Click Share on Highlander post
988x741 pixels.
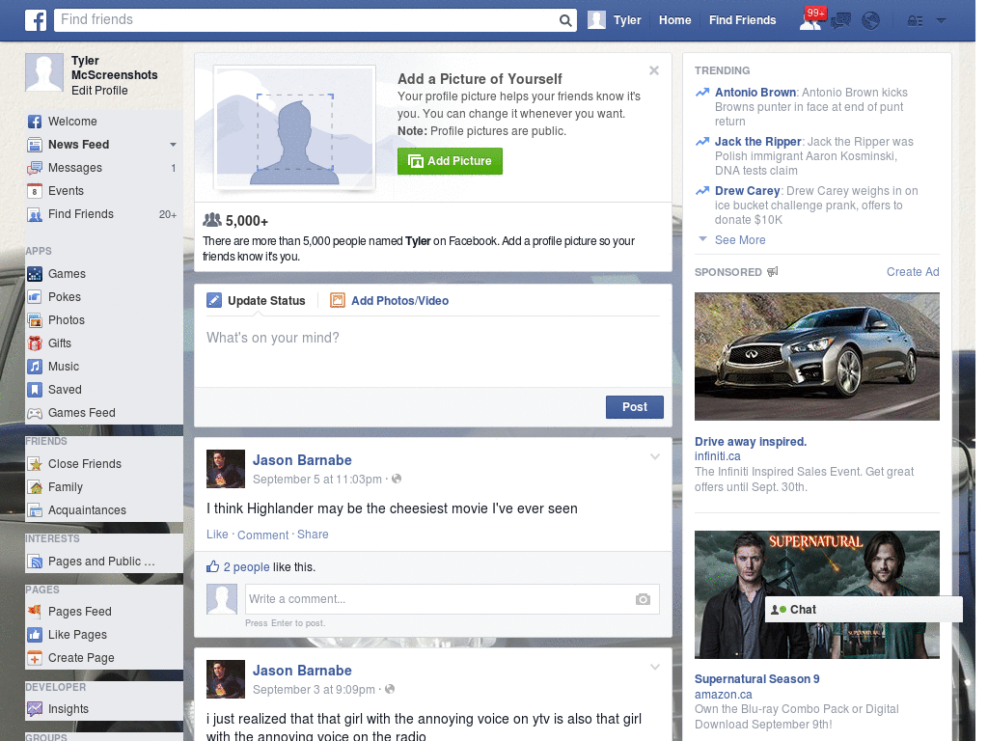coord(313,535)
